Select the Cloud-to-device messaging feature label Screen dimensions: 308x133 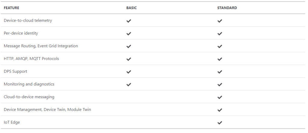pos(29,97)
